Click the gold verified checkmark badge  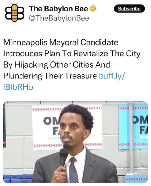(93, 9)
